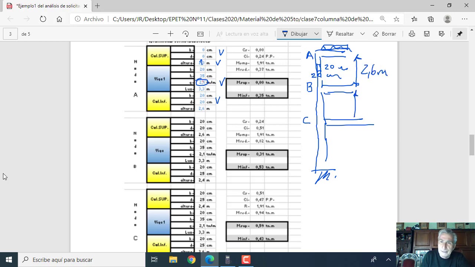The width and height of the screenshot is (475, 267).
Task: Activate the Resaltar highlighter tool
Action: click(340, 34)
